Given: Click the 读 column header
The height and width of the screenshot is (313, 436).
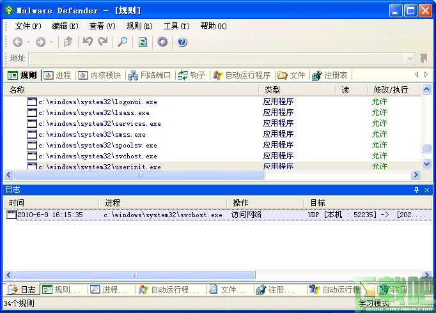Looking at the screenshot, I should (351, 89).
